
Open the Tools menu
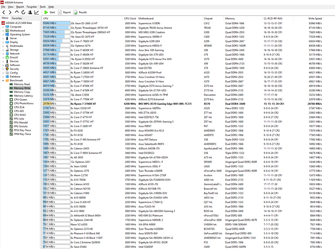pos(43,7)
